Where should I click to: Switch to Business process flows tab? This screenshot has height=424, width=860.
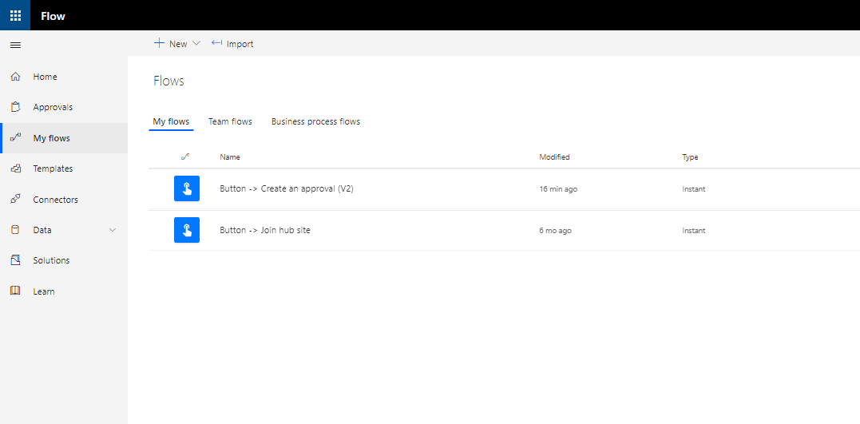tap(316, 121)
